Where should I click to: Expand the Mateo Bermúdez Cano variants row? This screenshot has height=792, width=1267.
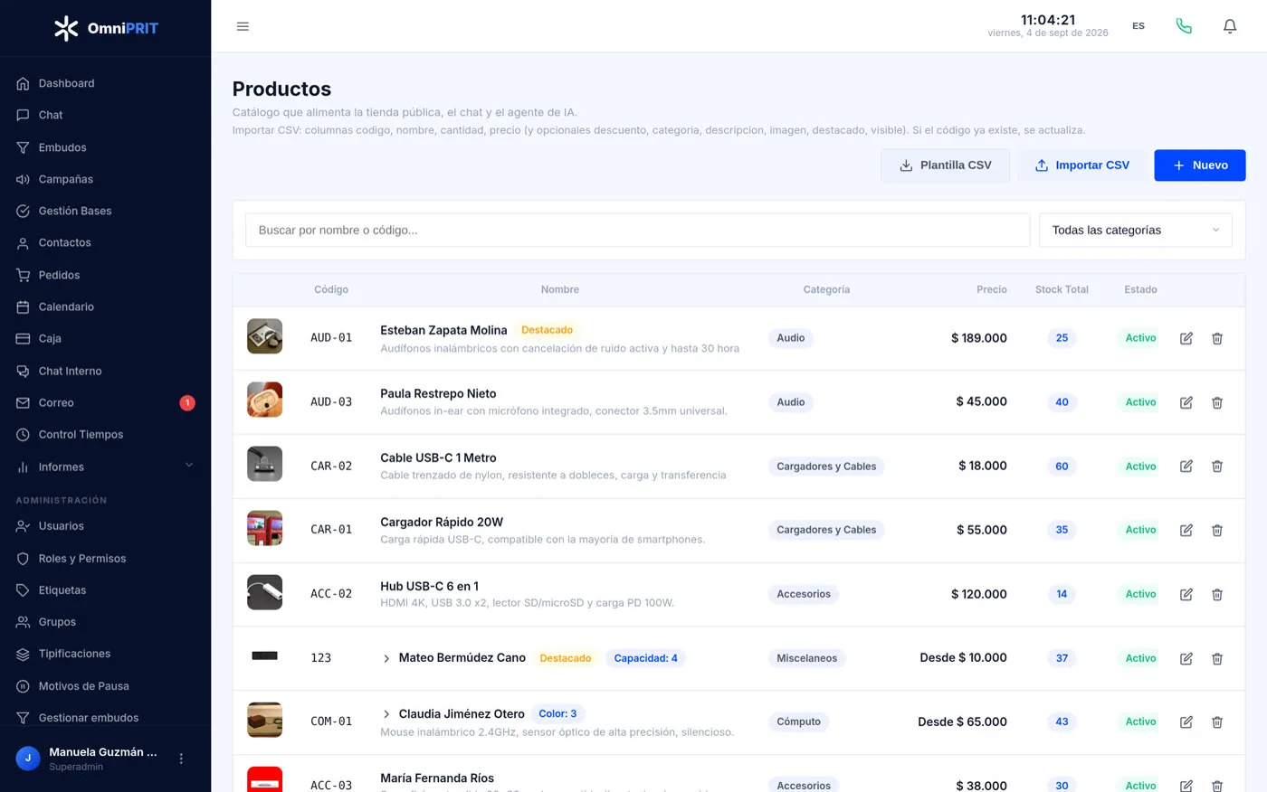386,658
